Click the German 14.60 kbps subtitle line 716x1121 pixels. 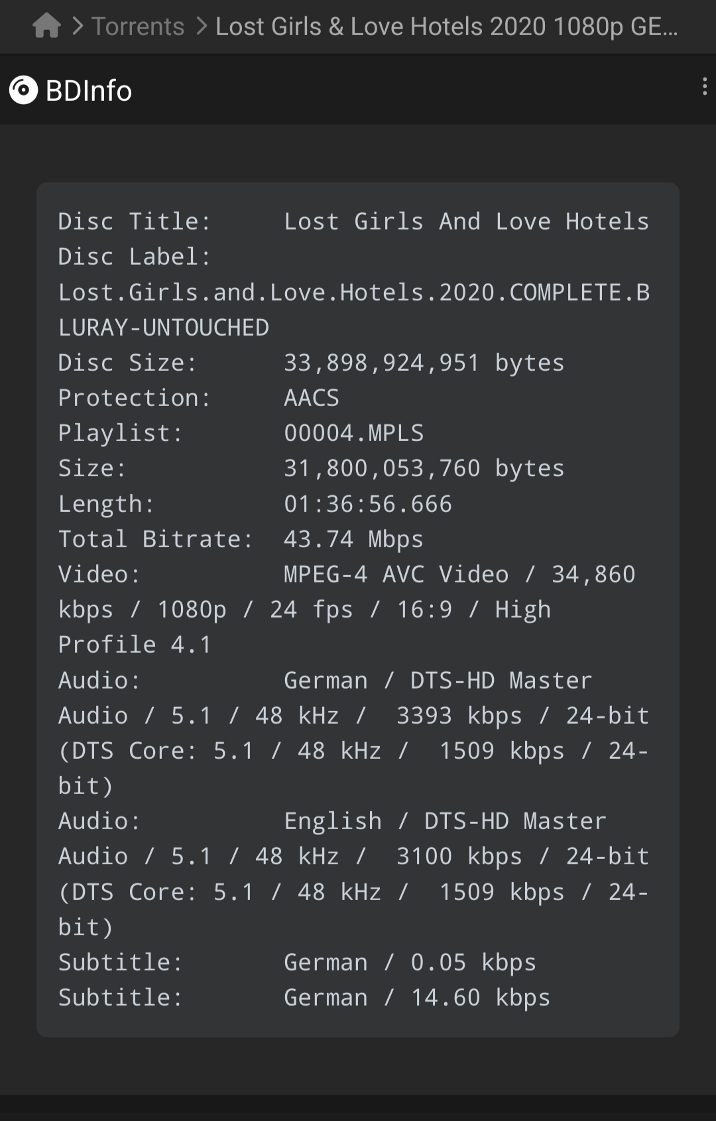[x=304, y=998]
